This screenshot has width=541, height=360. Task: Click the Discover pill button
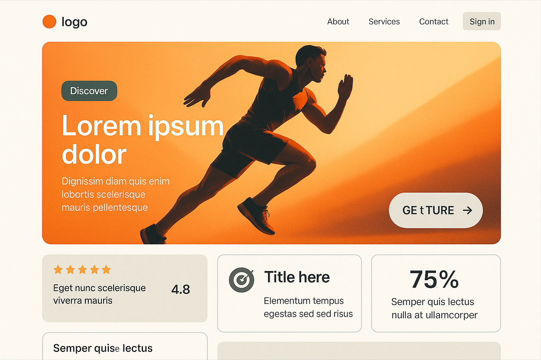[x=89, y=91]
